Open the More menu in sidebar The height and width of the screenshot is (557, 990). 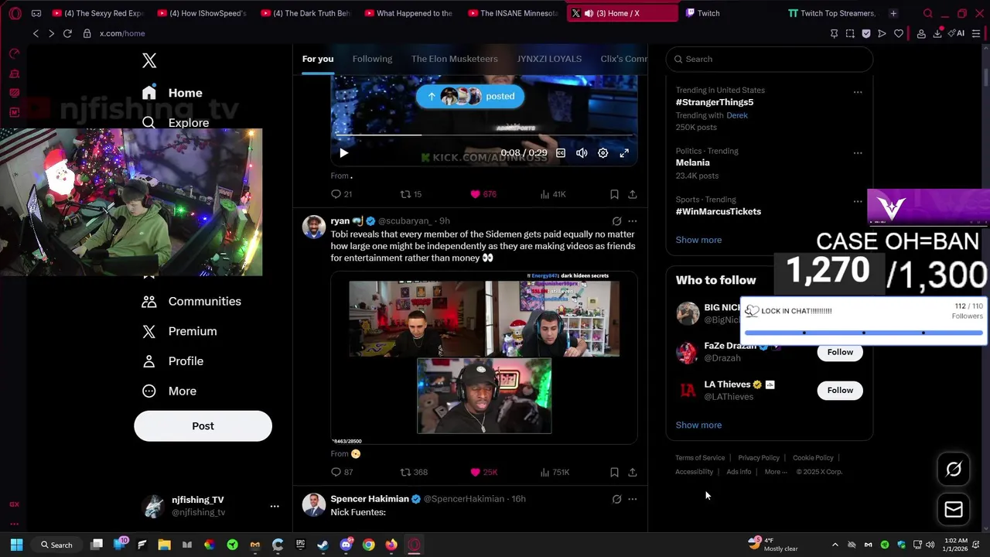tap(169, 391)
